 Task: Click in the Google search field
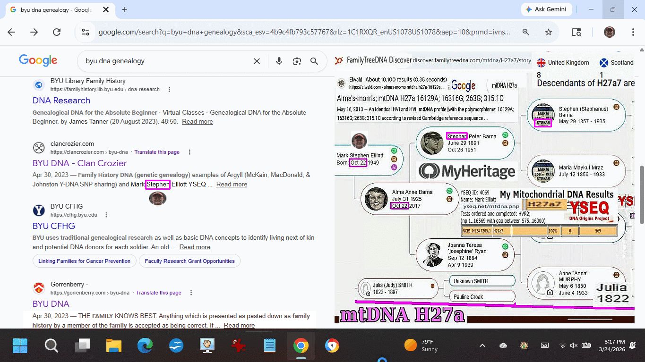click(165, 61)
